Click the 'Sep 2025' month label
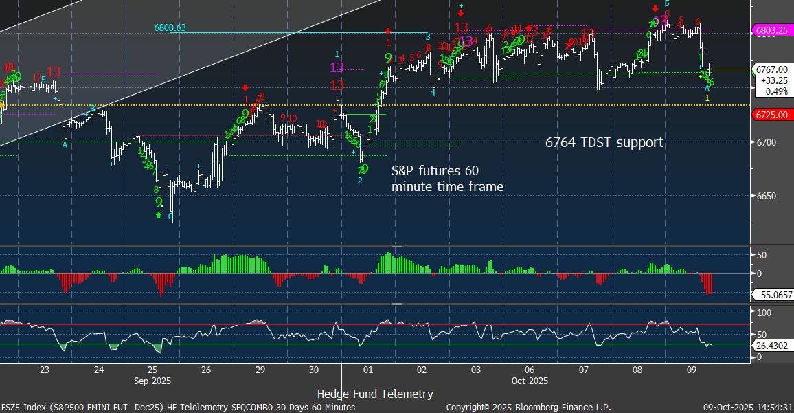The width and height of the screenshot is (794, 413). pos(152,380)
